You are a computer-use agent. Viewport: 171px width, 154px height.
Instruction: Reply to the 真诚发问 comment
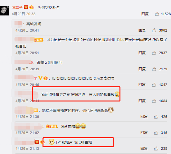pyautogui.click(x=142, y=30)
